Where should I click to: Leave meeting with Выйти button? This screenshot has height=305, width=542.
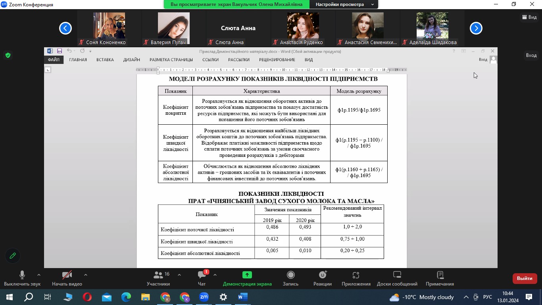coord(525,278)
